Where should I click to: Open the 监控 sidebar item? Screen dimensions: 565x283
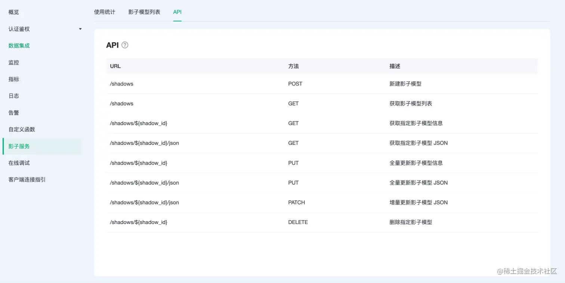[13, 62]
